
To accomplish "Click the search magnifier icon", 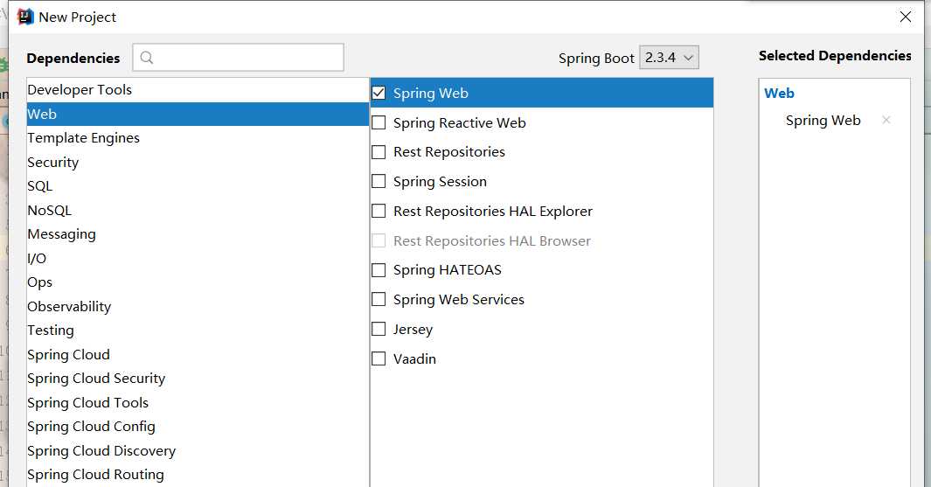I will tap(147, 58).
